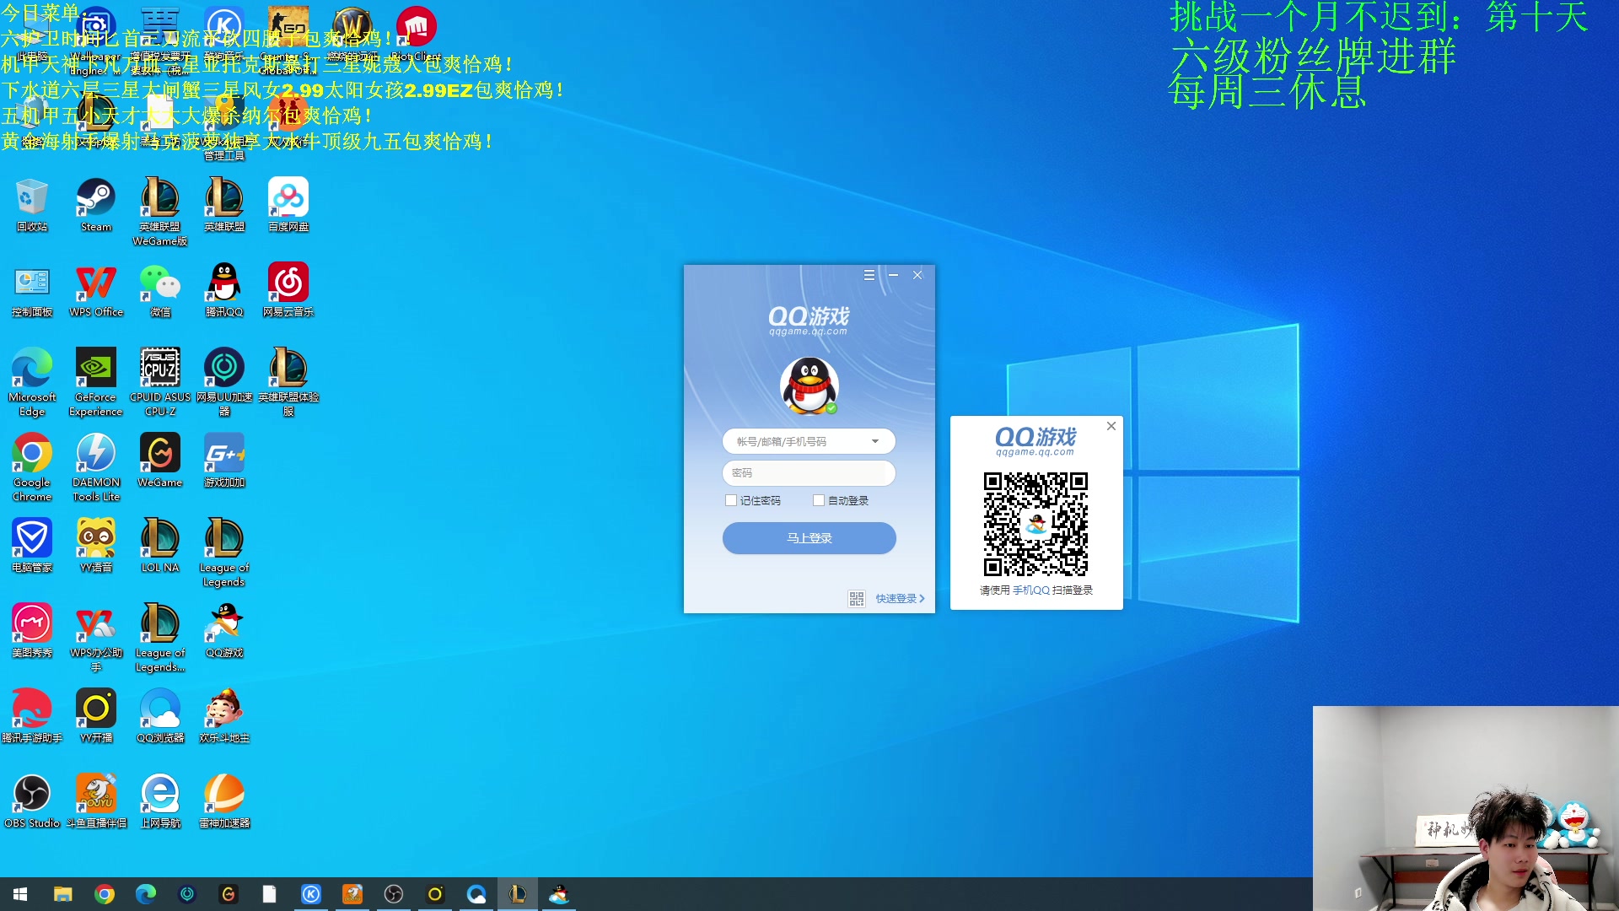Click 快速登录 with its chevron arrow

pos(896,598)
